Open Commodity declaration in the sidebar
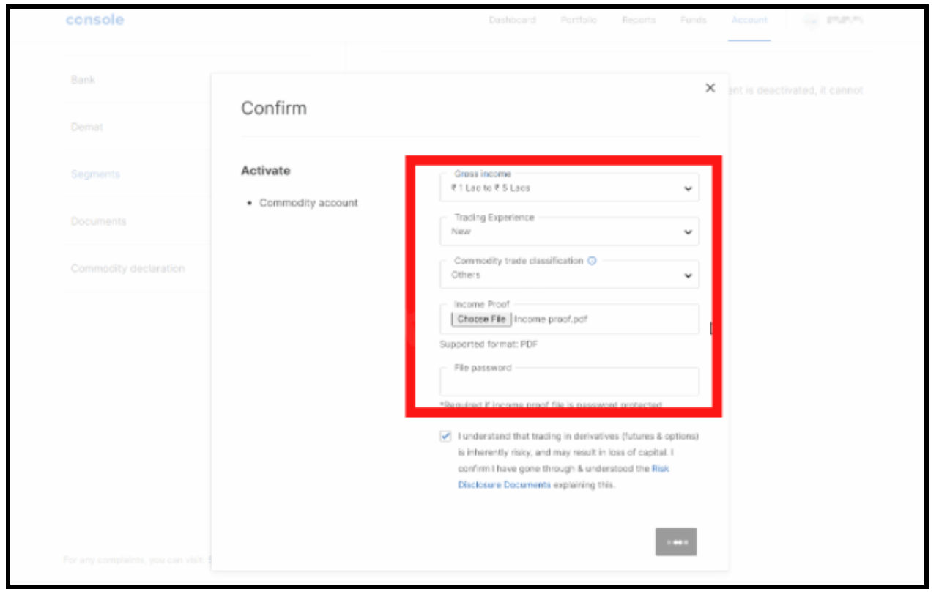939x592 pixels. (x=128, y=269)
